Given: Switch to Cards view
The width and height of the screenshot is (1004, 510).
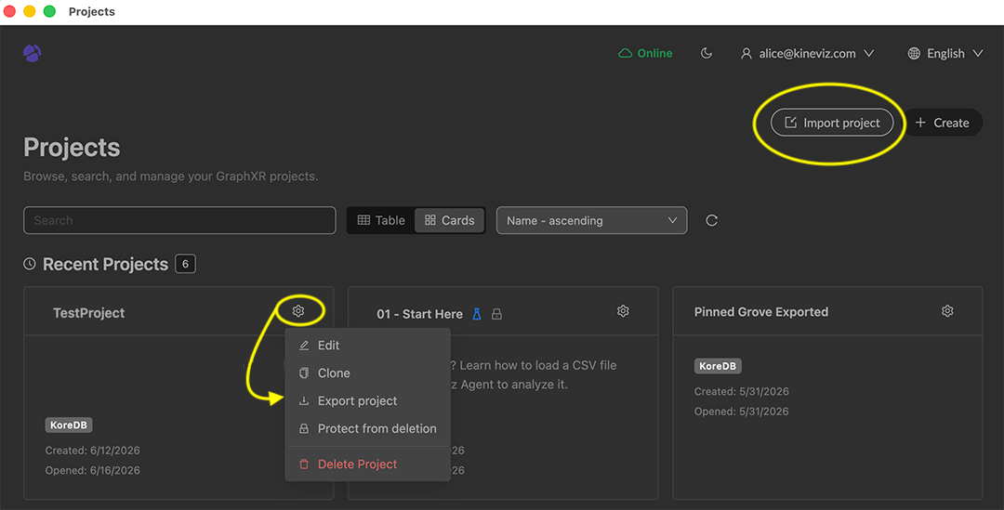Looking at the screenshot, I should point(450,220).
